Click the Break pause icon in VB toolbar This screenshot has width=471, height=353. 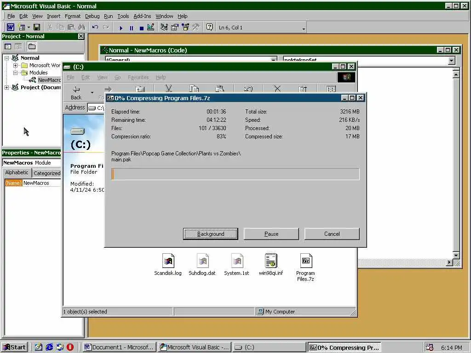131,28
